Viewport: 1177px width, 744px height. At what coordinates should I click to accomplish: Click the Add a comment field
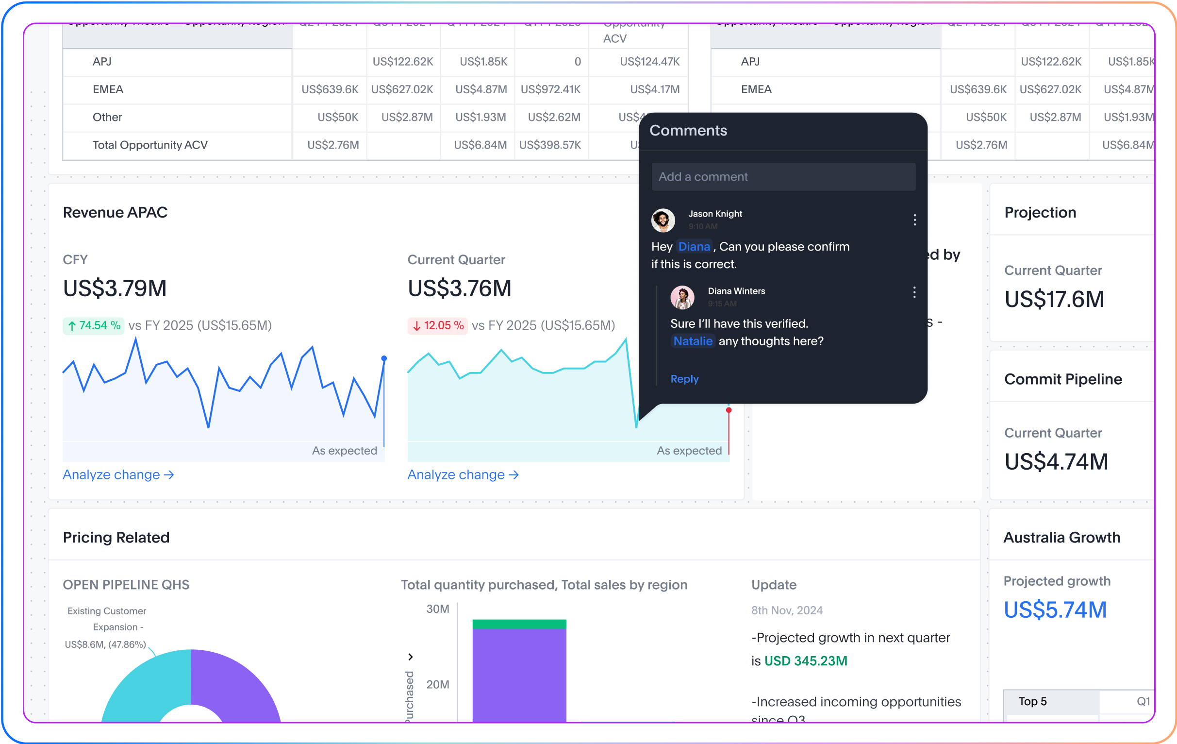click(783, 177)
